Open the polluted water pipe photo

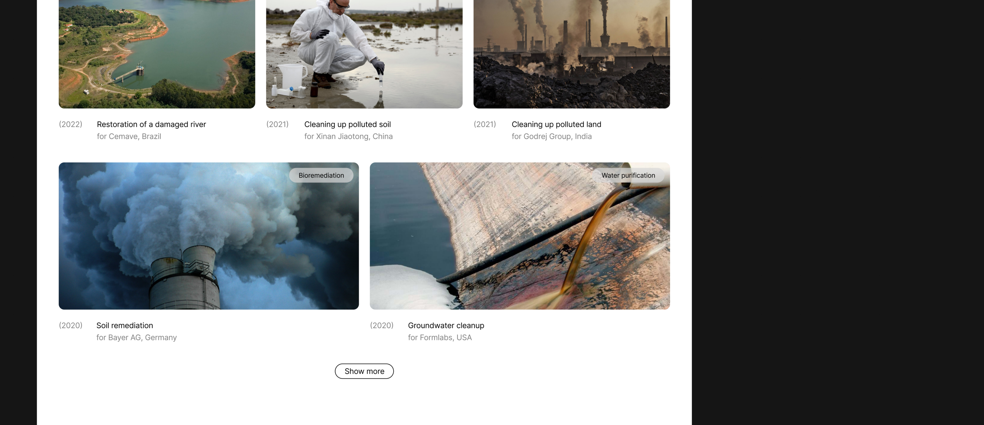[x=519, y=236]
